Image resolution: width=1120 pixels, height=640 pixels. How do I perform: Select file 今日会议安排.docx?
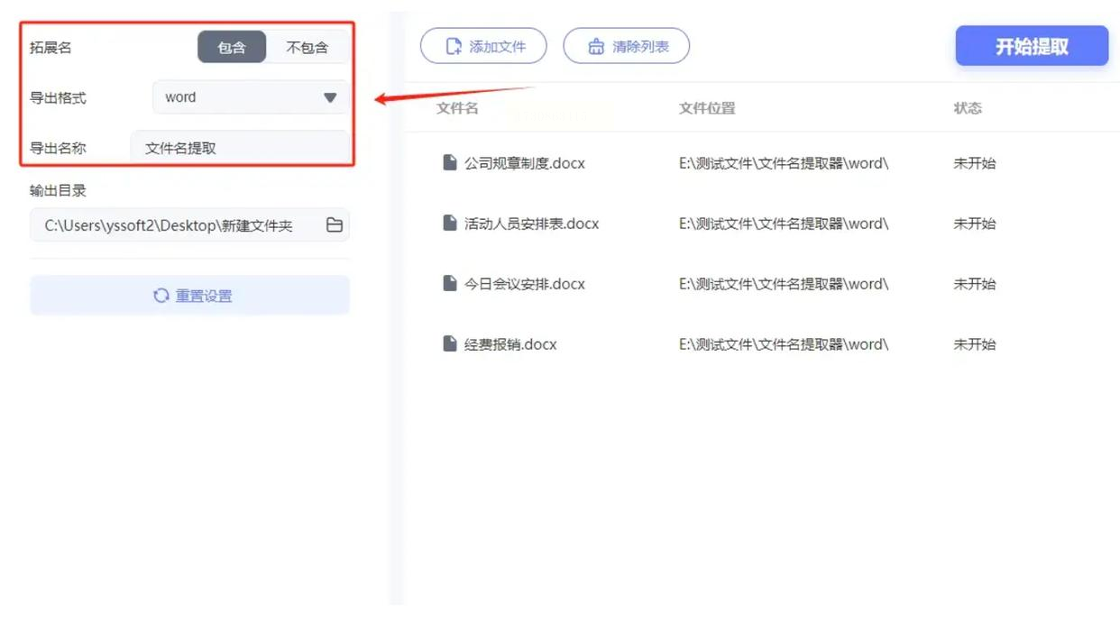pos(525,284)
